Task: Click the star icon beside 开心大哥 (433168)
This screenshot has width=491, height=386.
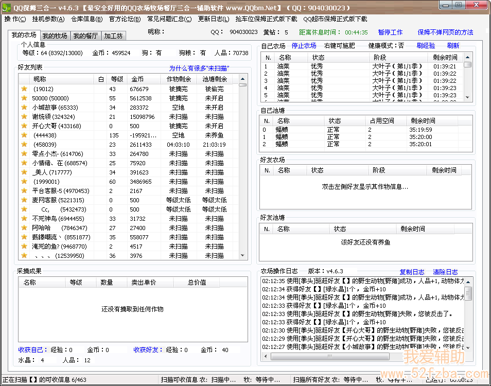Action: (x=24, y=126)
